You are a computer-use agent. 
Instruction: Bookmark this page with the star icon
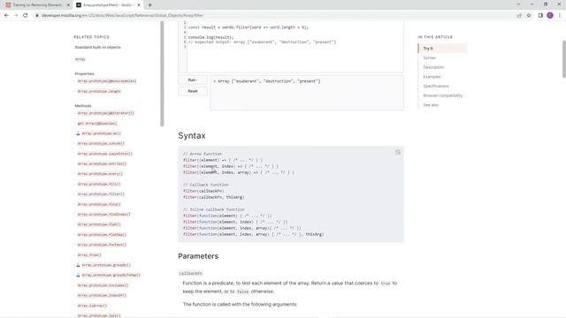(x=529, y=16)
